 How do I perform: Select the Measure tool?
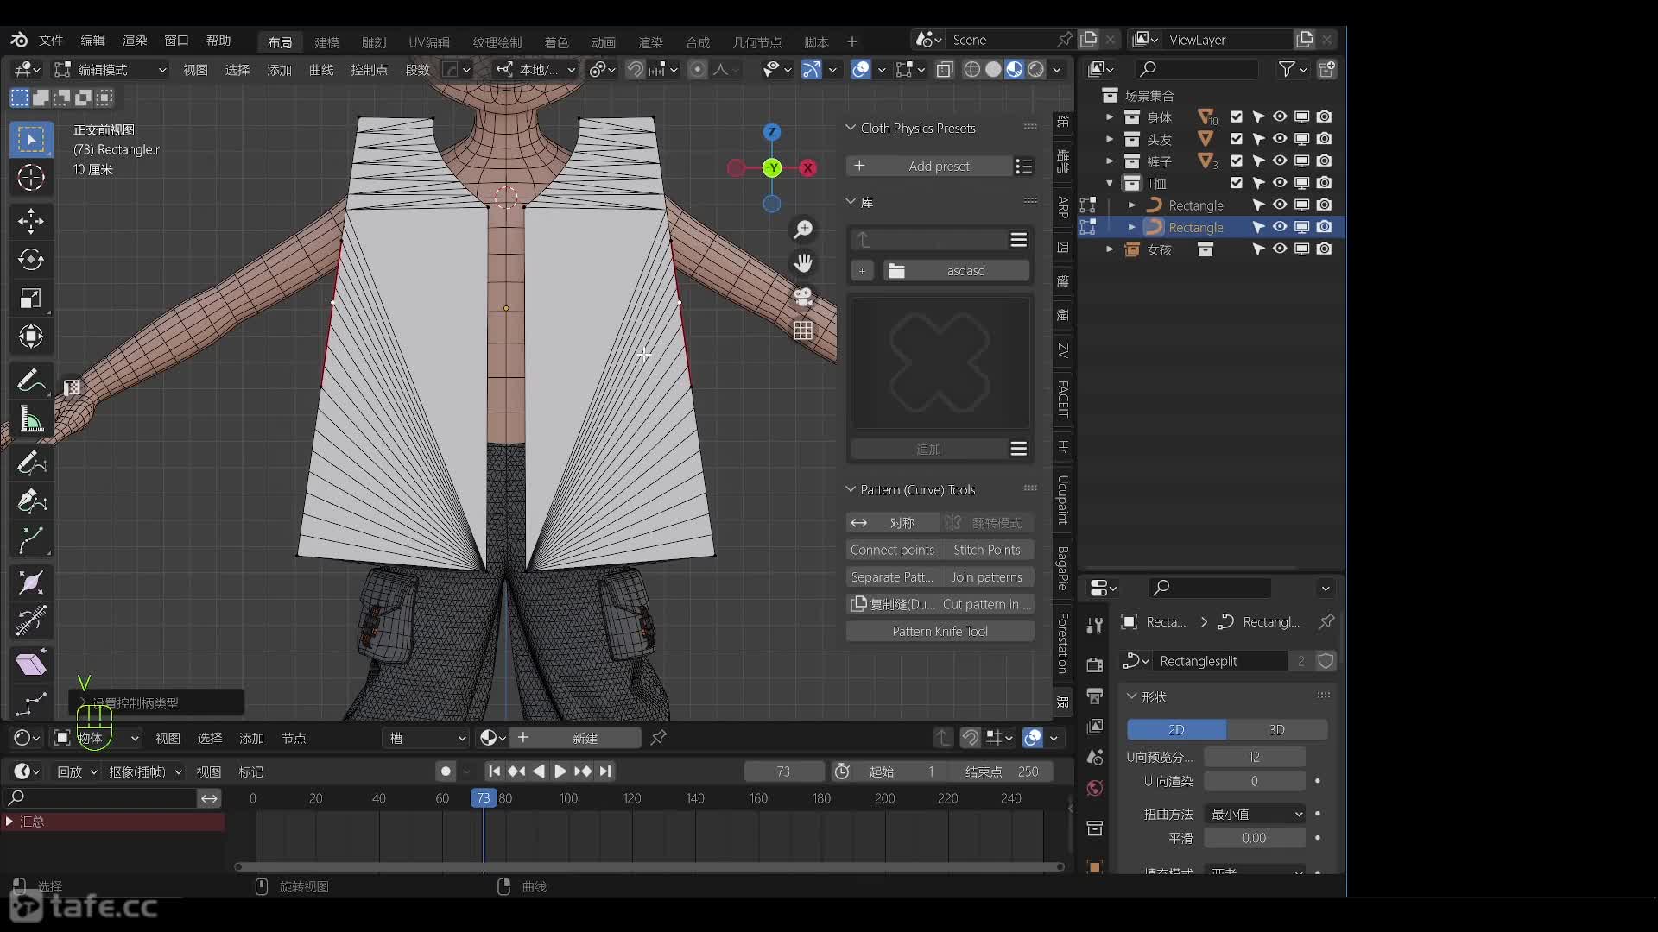pyautogui.click(x=31, y=419)
